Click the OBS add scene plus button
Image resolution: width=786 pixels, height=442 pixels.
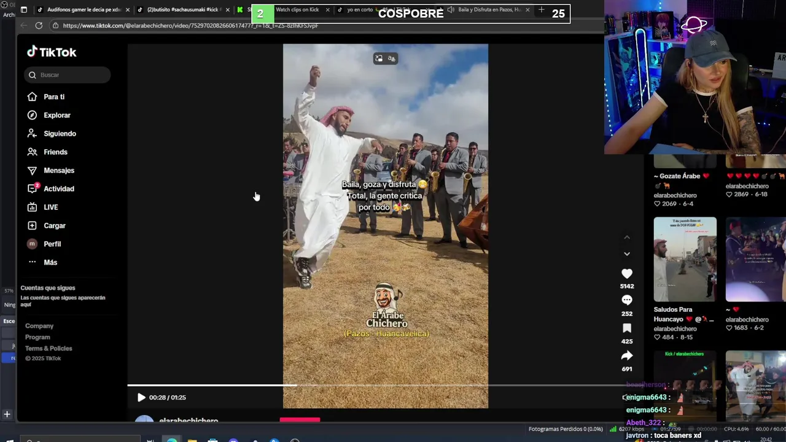coord(7,414)
